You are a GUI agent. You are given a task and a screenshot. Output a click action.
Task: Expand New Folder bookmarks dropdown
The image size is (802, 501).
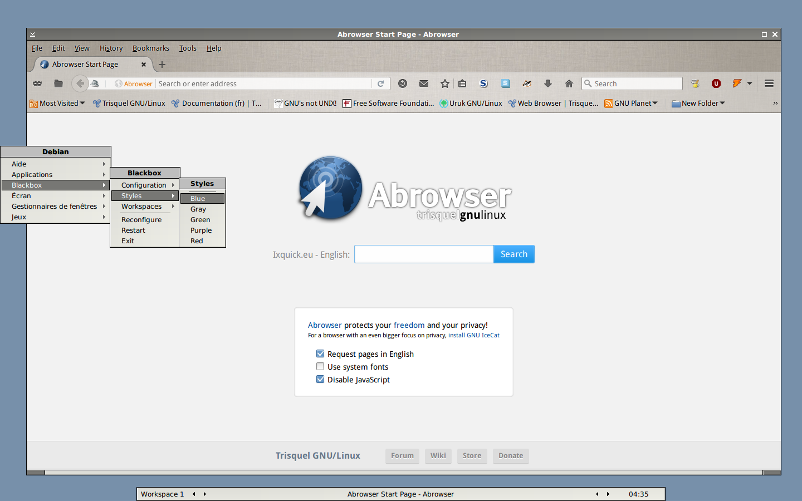coord(698,104)
